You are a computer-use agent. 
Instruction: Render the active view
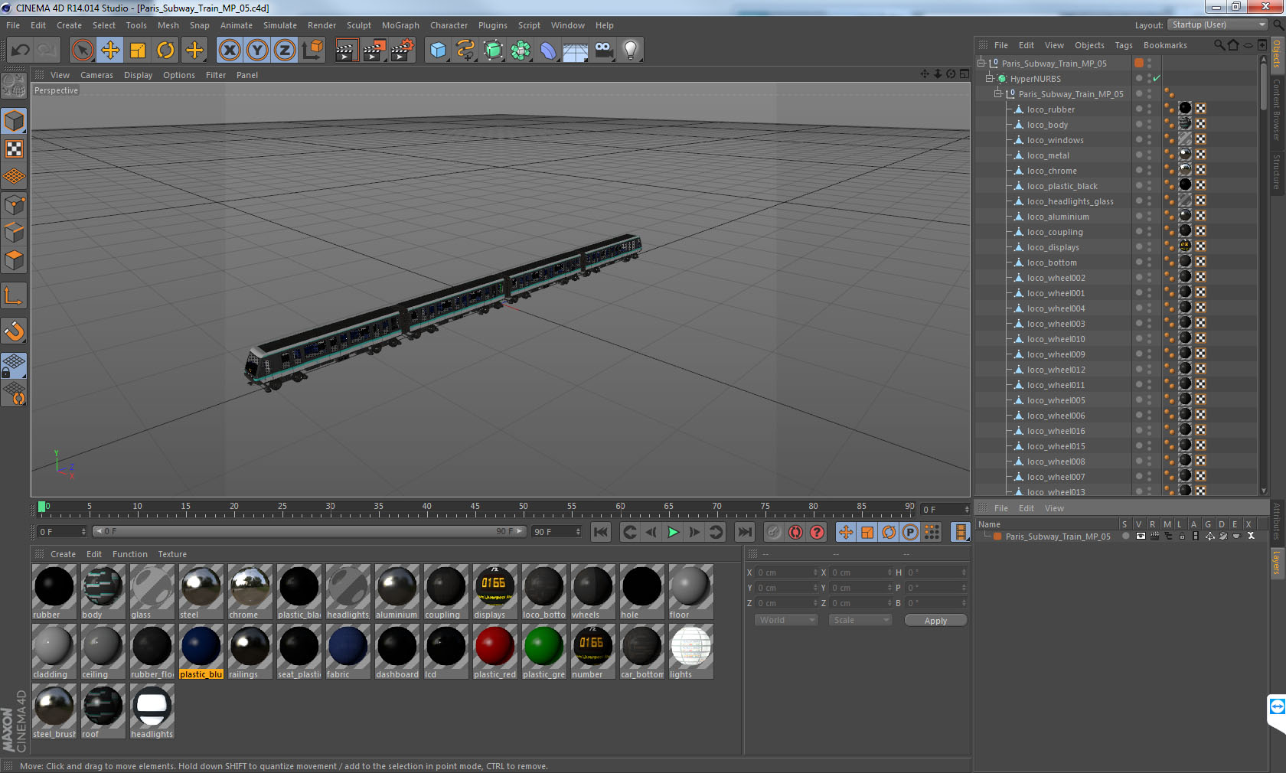(x=347, y=51)
